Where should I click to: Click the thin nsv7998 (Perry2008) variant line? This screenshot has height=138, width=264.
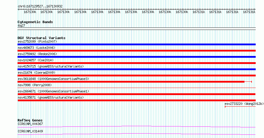click(136, 88)
